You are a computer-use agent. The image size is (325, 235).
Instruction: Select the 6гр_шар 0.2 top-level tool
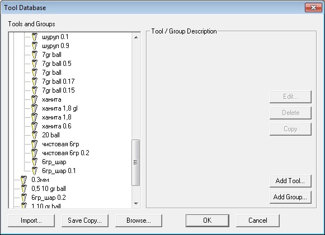(x=49, y=198)
